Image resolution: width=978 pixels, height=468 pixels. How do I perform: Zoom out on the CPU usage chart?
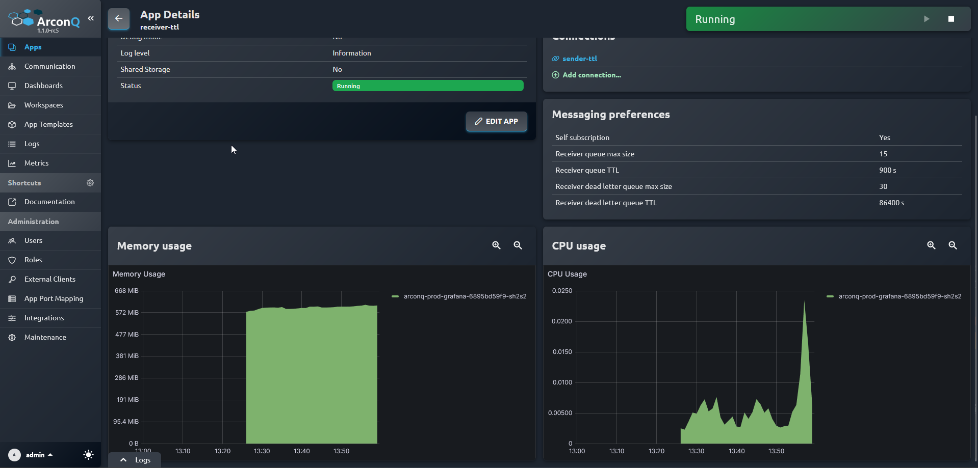pyautogui.click(x=953, y=245)
